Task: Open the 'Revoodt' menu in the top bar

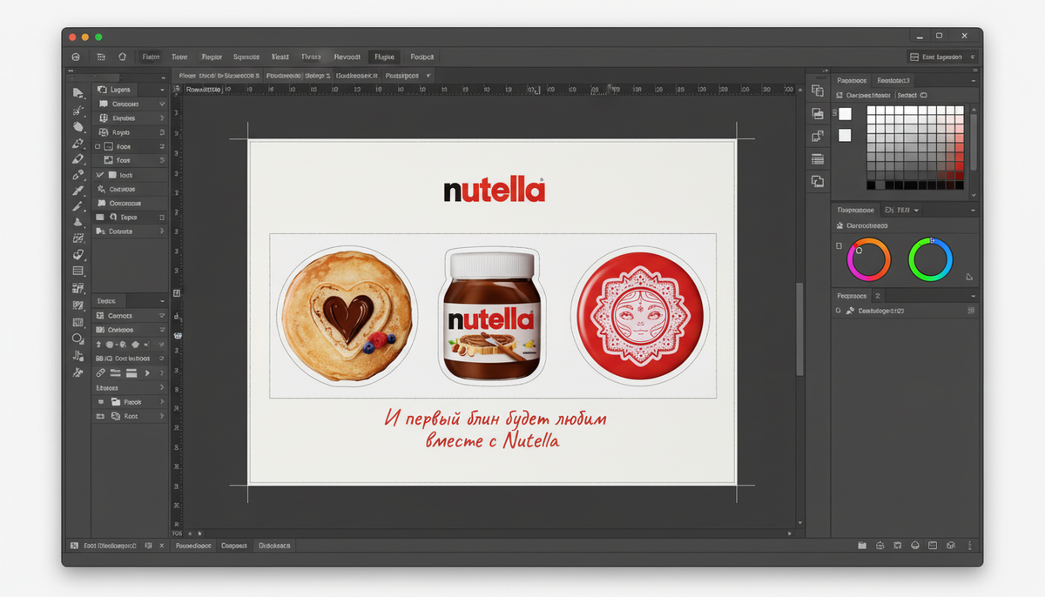Action: coord(347,57)
